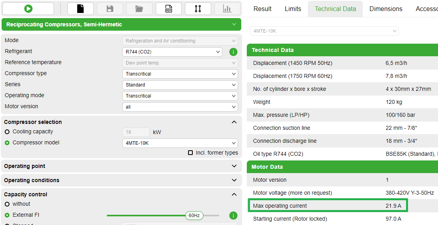Image resolution: width=438 pixels, height=225 pixels.
Task: Click the green play calculate button
Action: pyautogui.click(x=28, y=9)
